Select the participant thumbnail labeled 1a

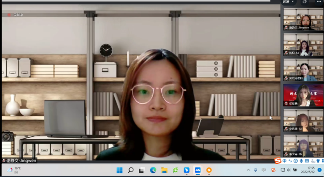click(x=303, y=121)
